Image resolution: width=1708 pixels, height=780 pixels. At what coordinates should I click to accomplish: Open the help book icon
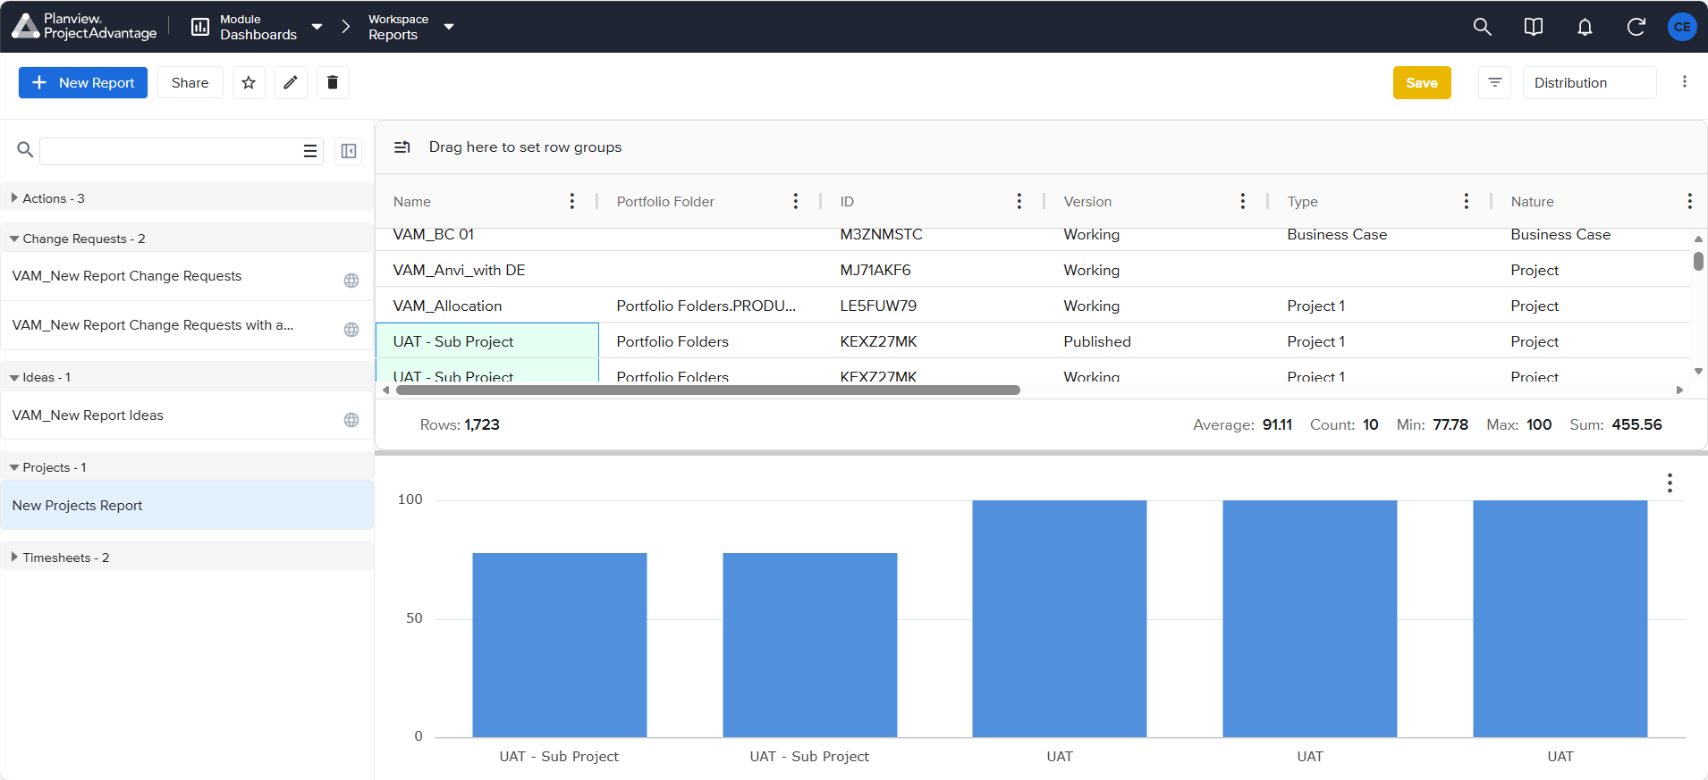tap(1533, 27)
